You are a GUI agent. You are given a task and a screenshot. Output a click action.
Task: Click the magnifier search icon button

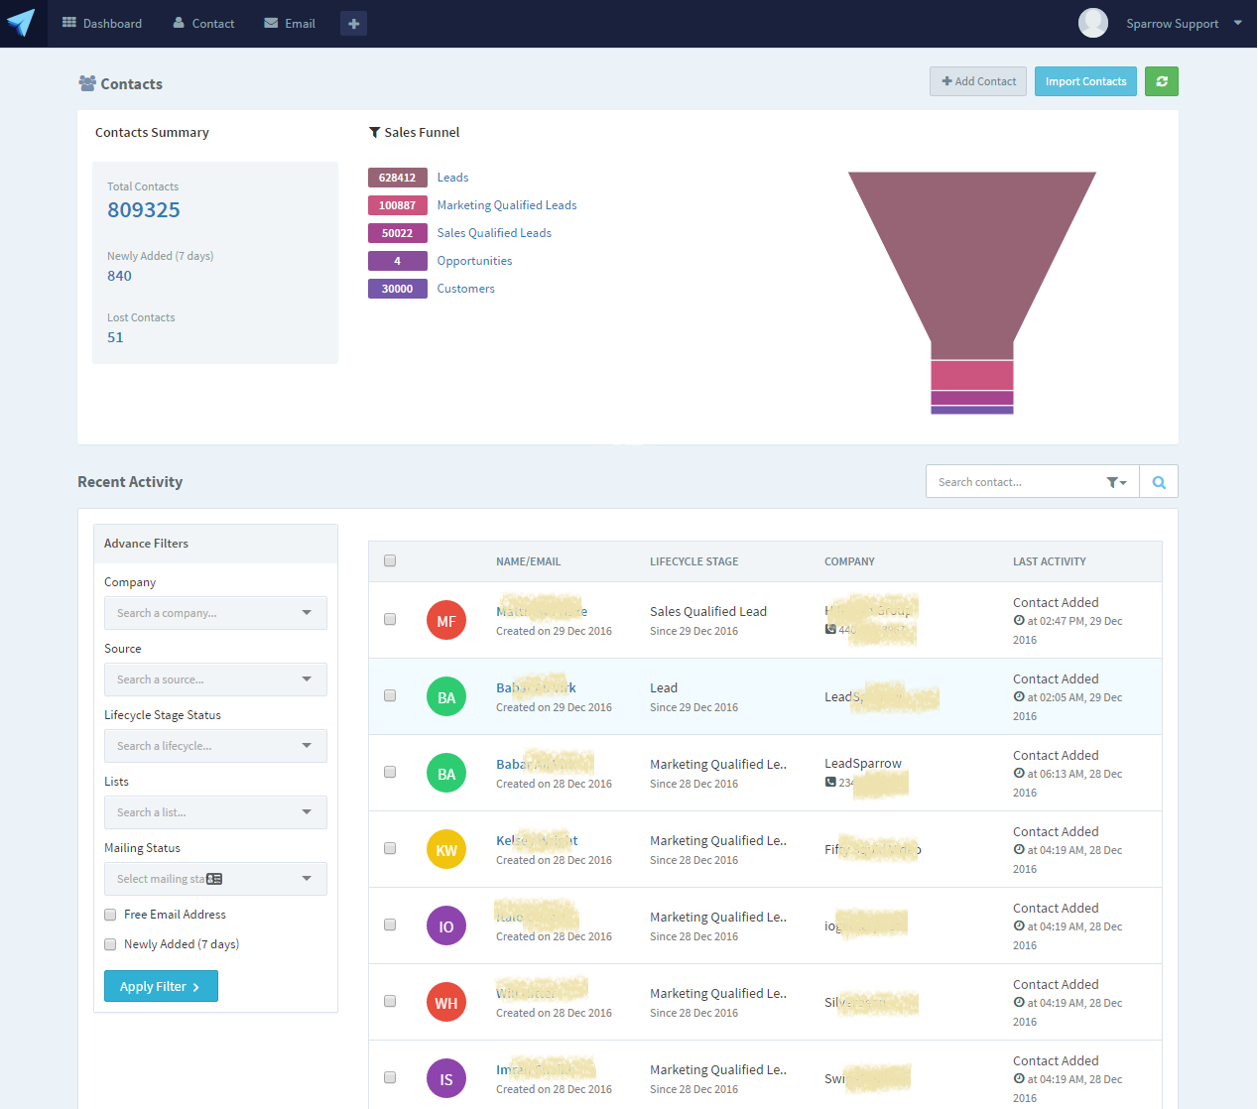coord(1159,482)
